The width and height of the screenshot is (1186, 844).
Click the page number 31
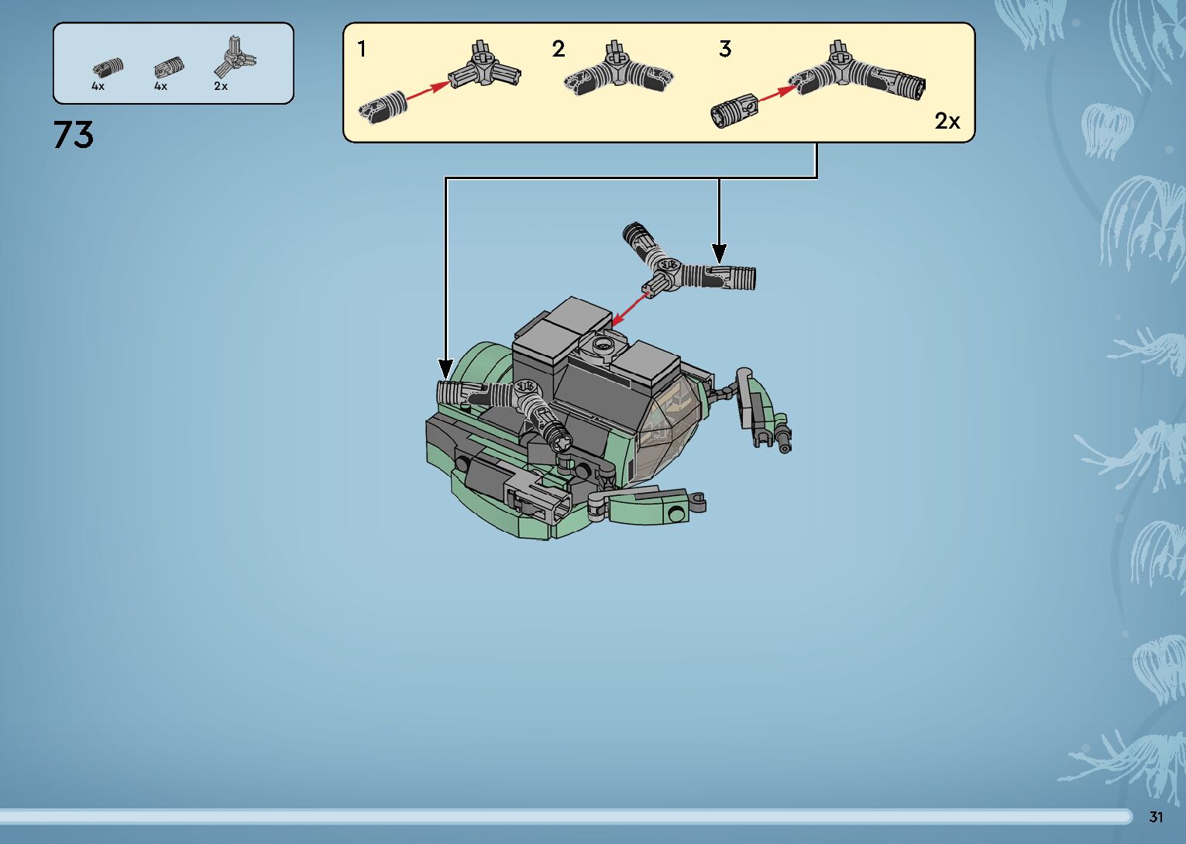[x=1156, y=817]
